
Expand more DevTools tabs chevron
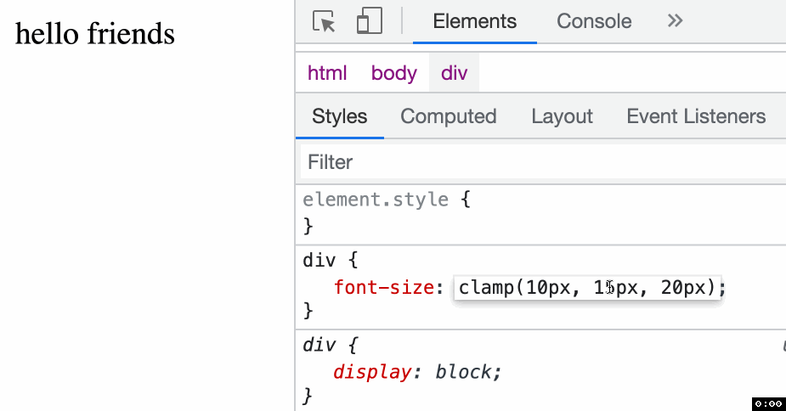coord(676,21)
